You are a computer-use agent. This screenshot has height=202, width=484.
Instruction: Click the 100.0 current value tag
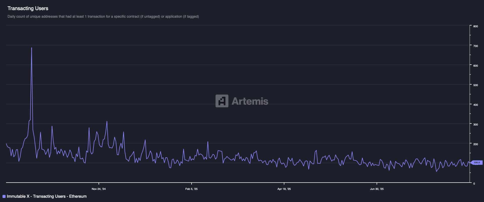tap(477, 163)
